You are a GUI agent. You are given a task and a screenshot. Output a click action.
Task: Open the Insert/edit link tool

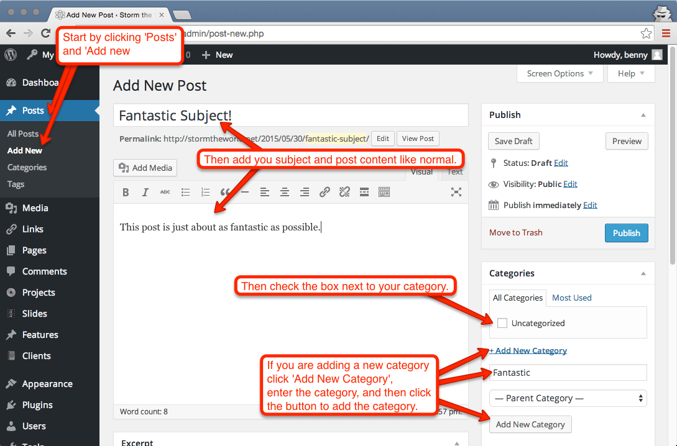click(325, 191)
